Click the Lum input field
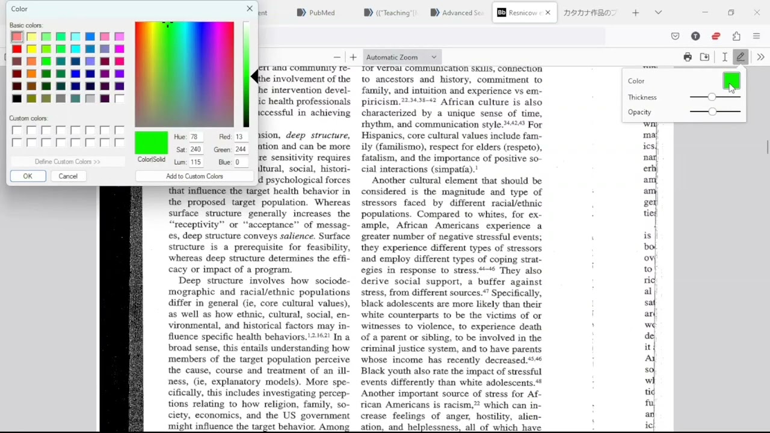770x433 pixels. [196, 162]
